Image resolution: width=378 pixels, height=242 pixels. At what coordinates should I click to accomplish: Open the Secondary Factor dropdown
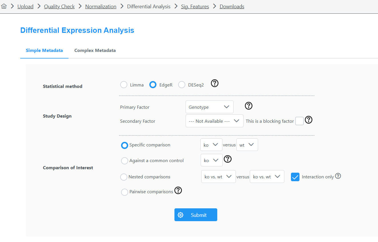pyautogui.click(x=214, y=121)
